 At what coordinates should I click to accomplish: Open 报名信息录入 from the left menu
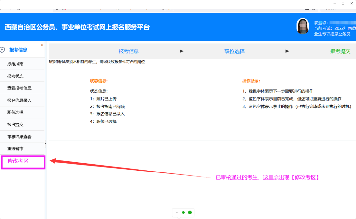click(x=19, y=100)
